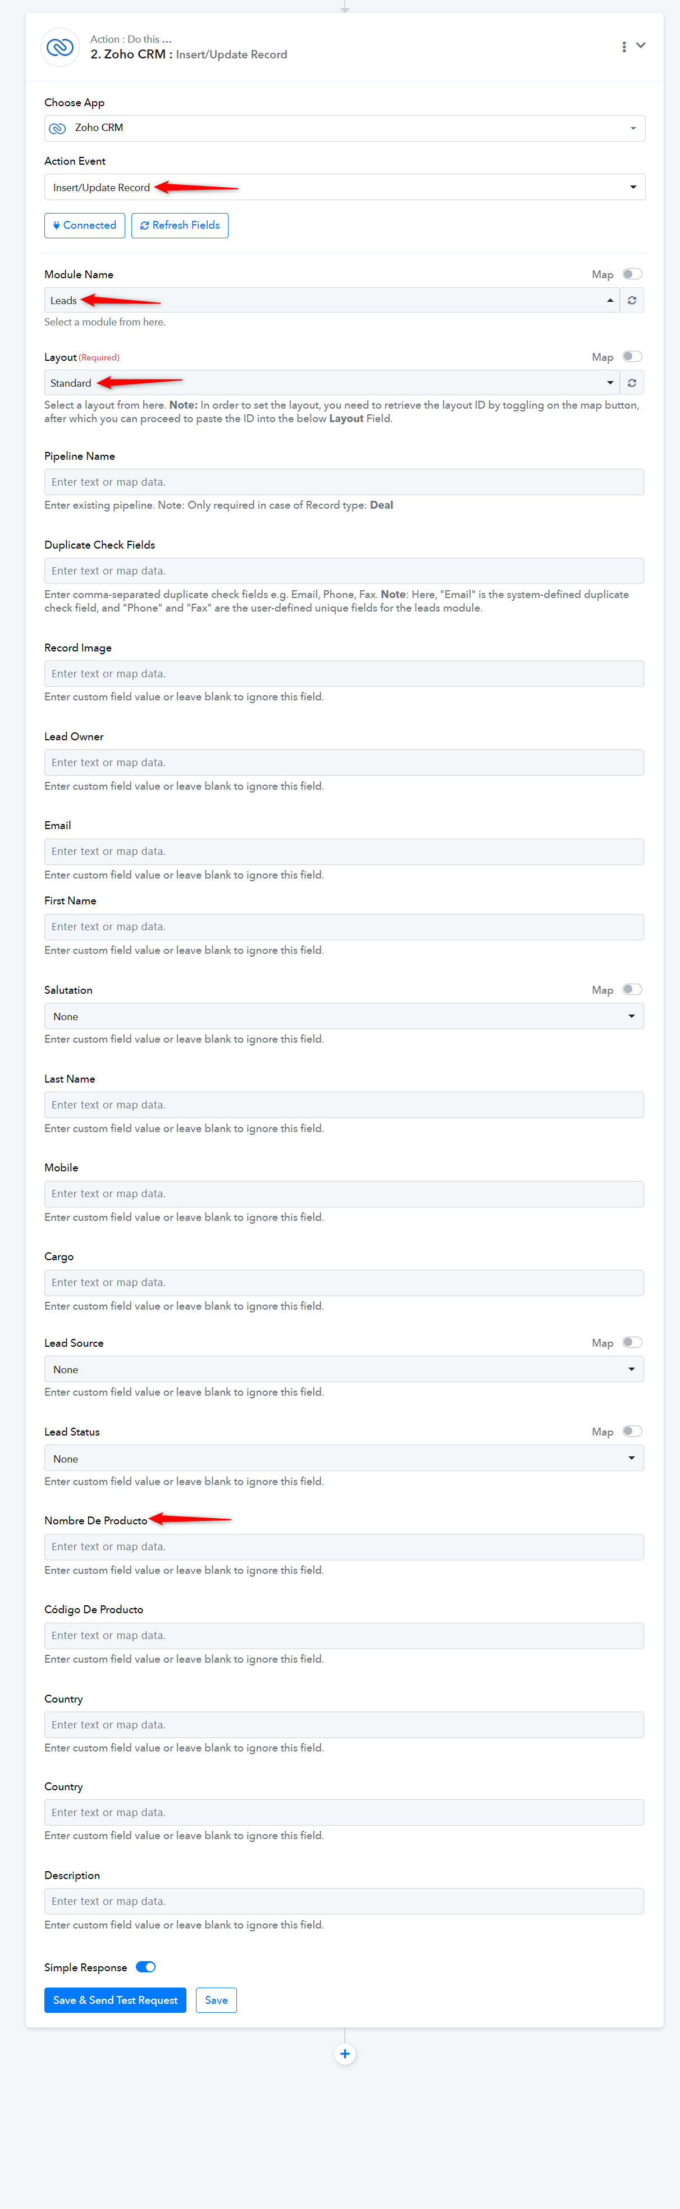680x2209 pixels.
Task: Click the refresh icon beside Layout field
Action: 632,382
